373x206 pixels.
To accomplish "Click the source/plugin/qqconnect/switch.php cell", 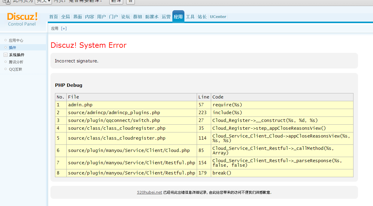I will click(x=132, y=120).
